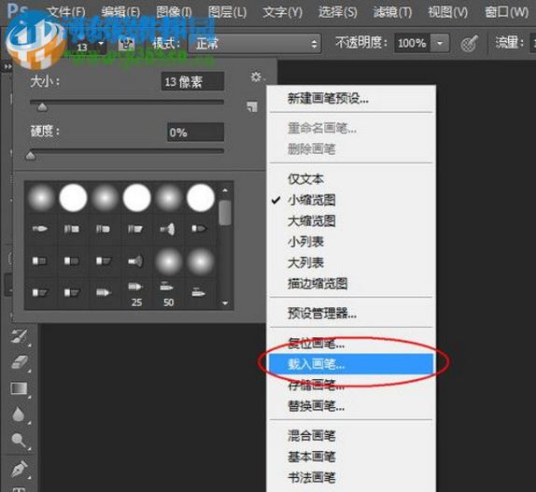Viewport: 536px width, 492px height.
Task: Click the 硬度 hardness slider handle
Action: [x=31, y=156]
